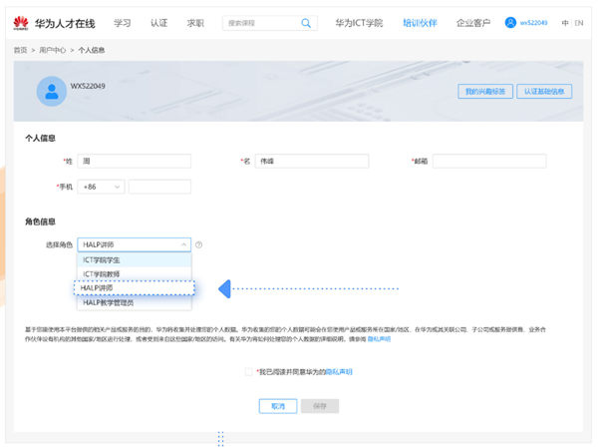Image resolution: width=598 pixels, height=448 pixels.
Task: Click the Huawei logo icon
Action: coord(21,23)
